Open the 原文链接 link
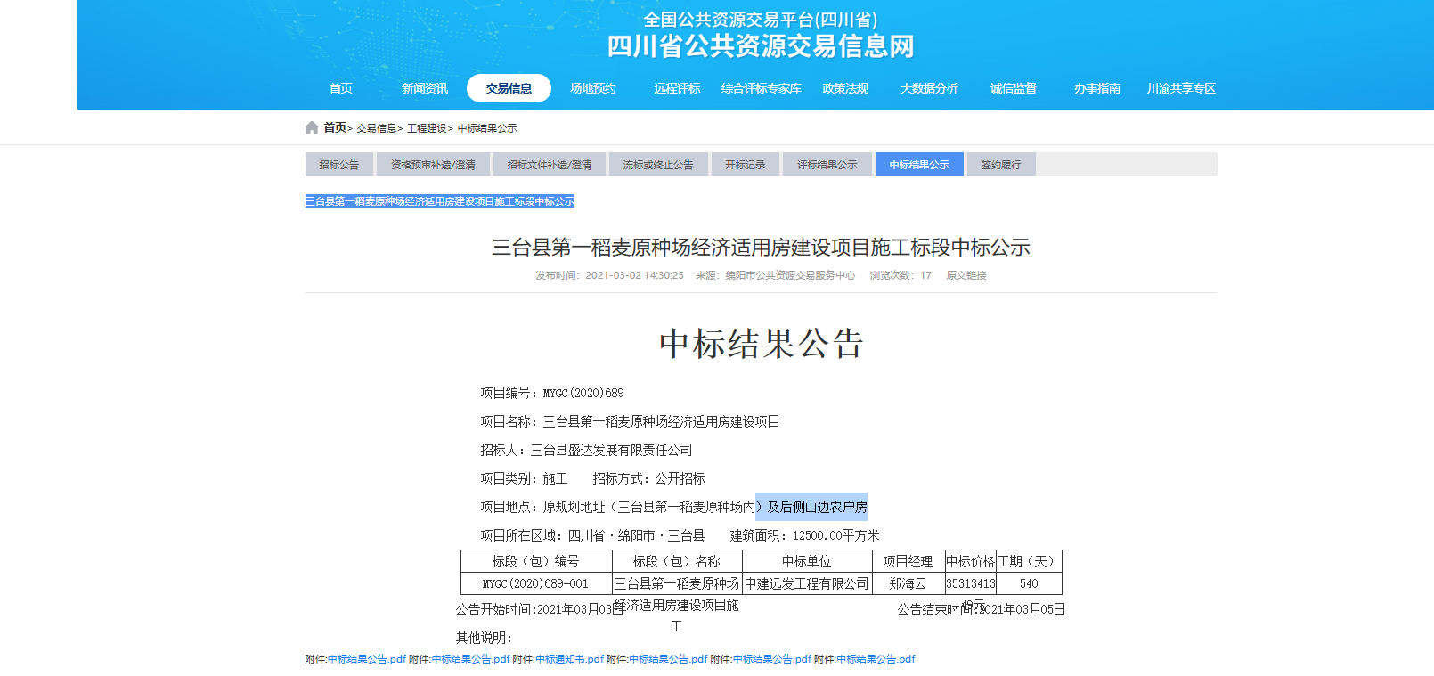Screen dimensions: 1434x676 click(x=966, y=275)
